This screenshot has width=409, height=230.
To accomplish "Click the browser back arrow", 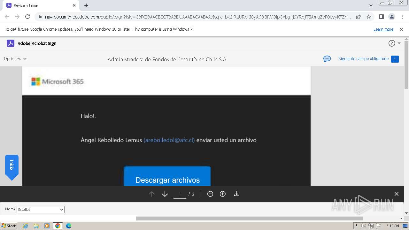I will [x=7, y=17].
